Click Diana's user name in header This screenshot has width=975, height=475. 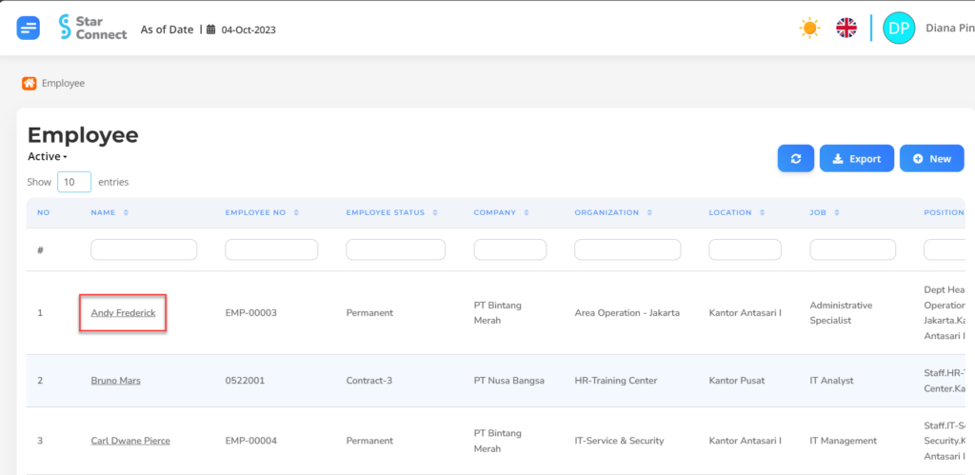(x=950, y=28)
